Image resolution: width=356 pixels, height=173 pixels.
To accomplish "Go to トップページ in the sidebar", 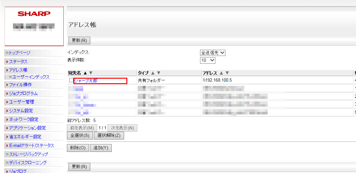I will coord(19,53).
